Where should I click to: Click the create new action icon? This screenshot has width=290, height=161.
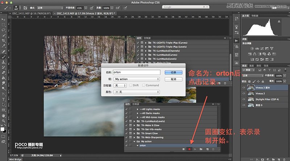(x=207, y=149)
